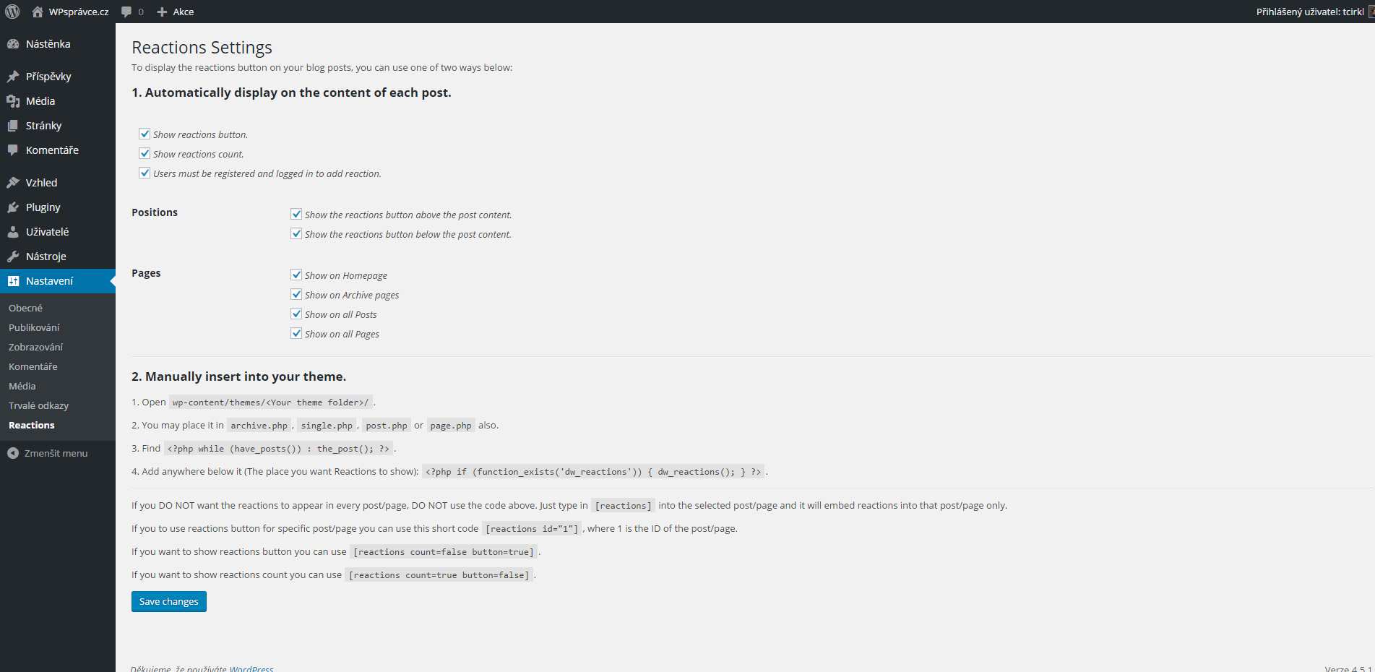Image resolution: width=1375 pixels, height=672 pixels.
Task: Open Nástěnka dashboard icon in sidebar
Action: (13, 44)
